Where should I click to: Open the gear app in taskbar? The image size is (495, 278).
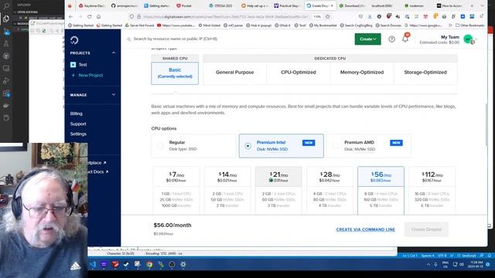[183, 264]
